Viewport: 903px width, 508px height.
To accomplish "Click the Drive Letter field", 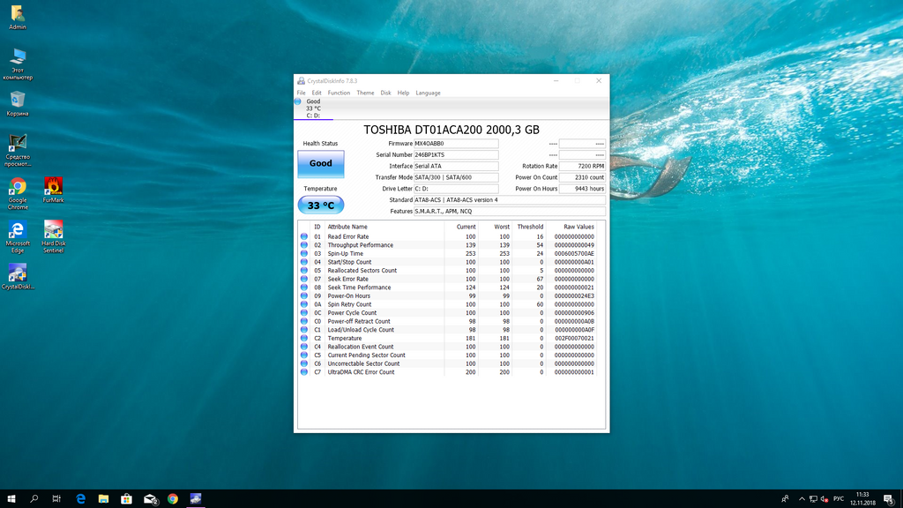I will 456,189.
